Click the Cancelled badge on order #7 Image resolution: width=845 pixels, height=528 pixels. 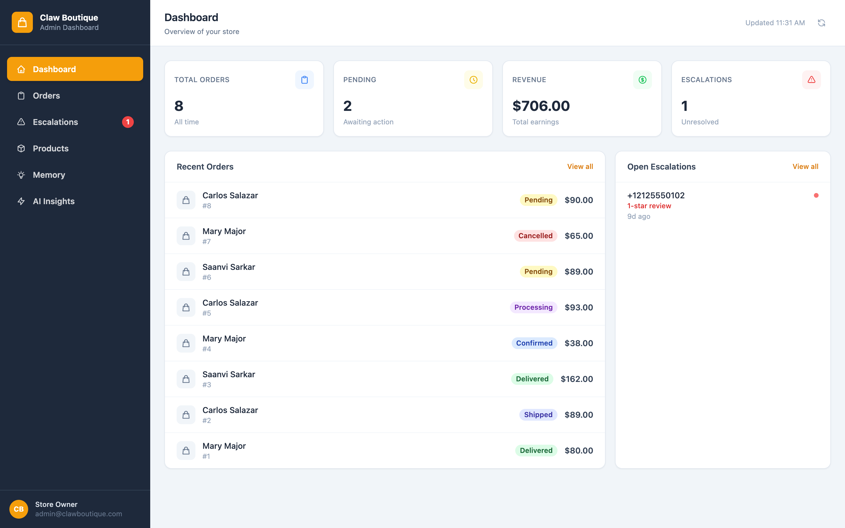pos(535,236)
